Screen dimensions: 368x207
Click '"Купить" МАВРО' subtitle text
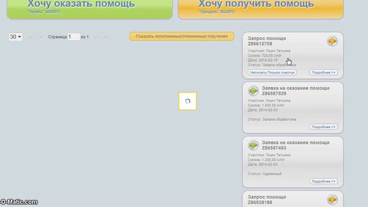(44, 11)
